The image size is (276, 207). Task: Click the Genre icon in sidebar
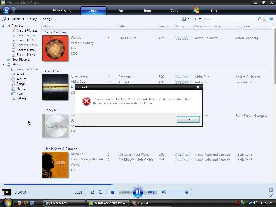pos(13,89)
